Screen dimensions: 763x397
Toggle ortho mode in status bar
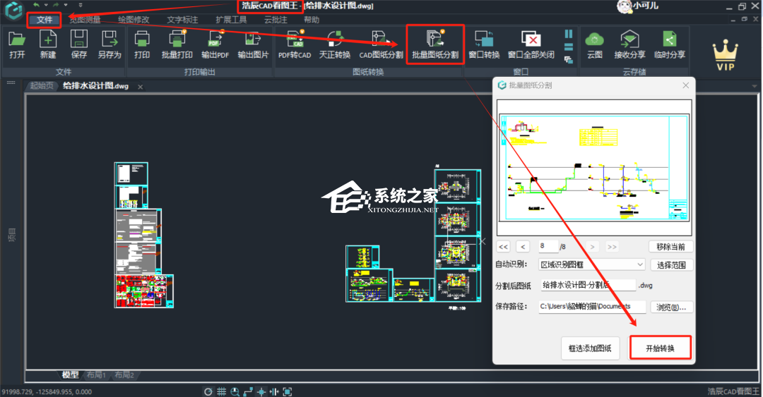[x=248, y=391]
